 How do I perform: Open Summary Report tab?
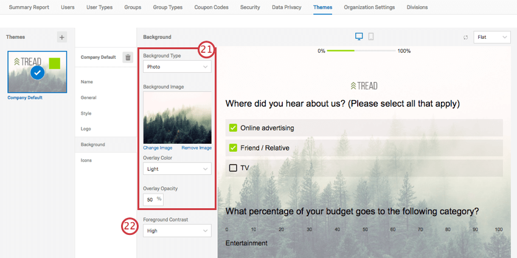click(x=29, y=7)
